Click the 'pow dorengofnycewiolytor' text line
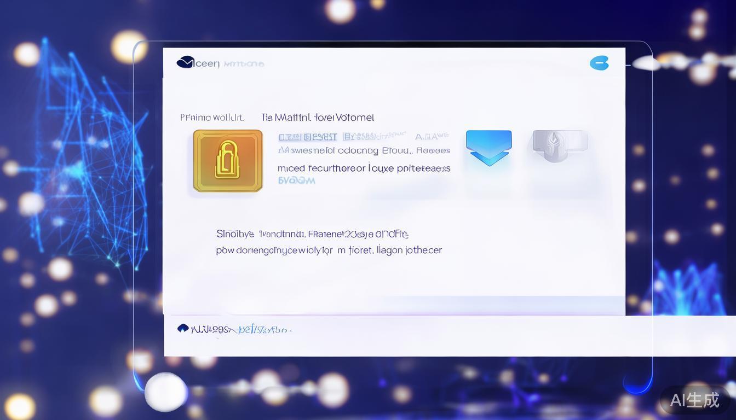736x420 pixels. click(329, 250)
